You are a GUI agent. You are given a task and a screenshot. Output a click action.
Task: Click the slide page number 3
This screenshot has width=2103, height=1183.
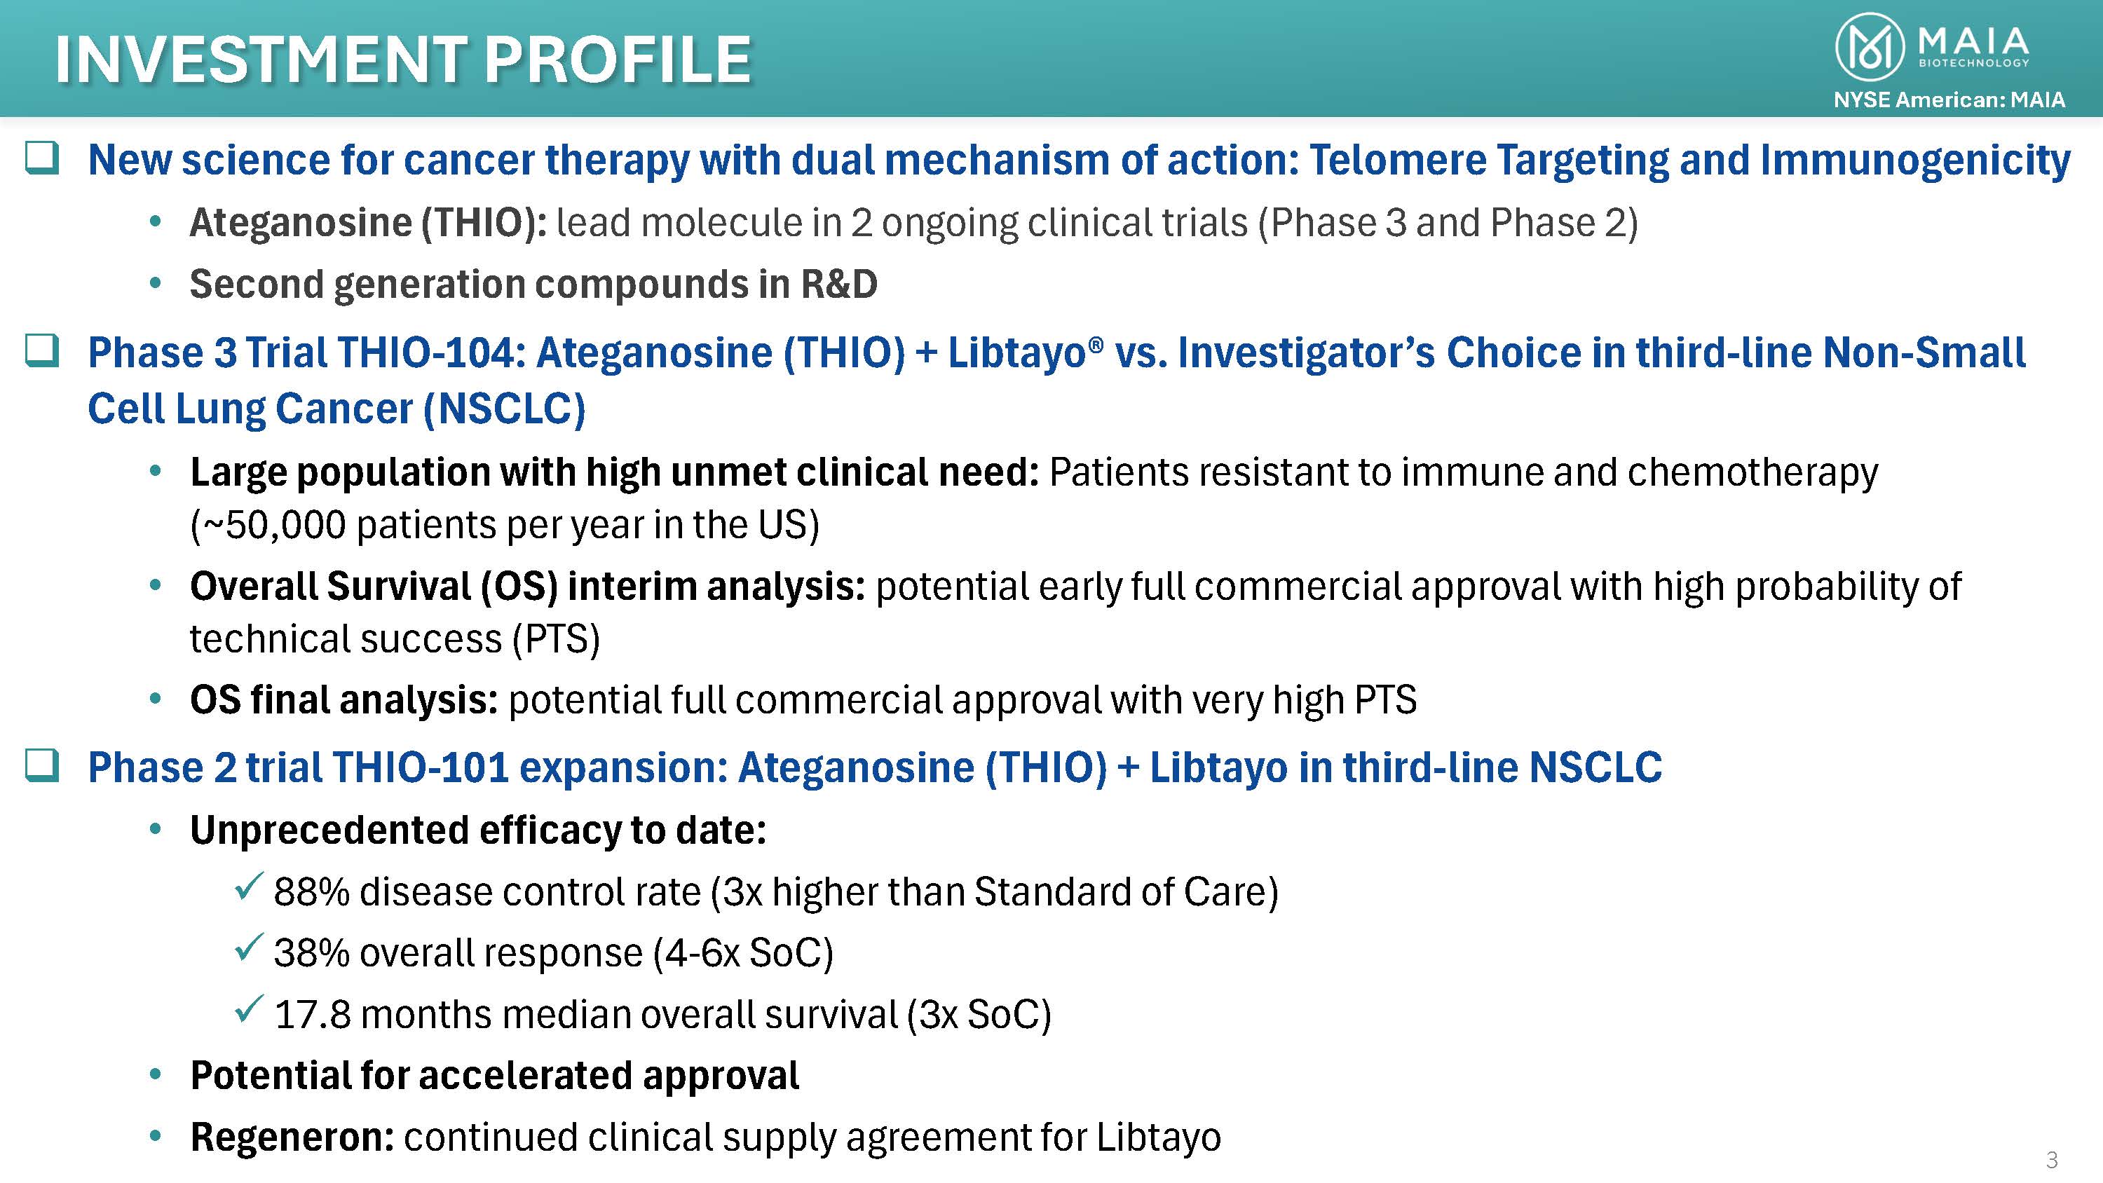tap(2050, 1159)
